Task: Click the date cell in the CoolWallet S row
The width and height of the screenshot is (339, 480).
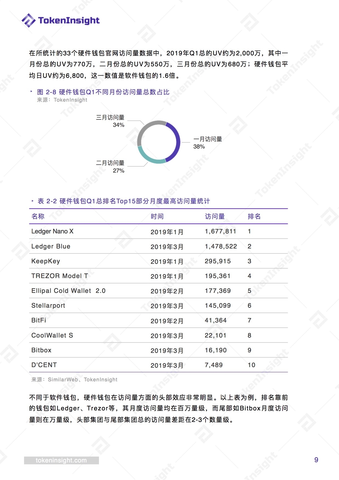Action: (x=167, y=336)
